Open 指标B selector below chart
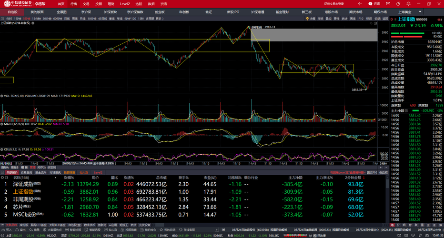This screenshot has height=238, width=444. [x=15, y=168]
